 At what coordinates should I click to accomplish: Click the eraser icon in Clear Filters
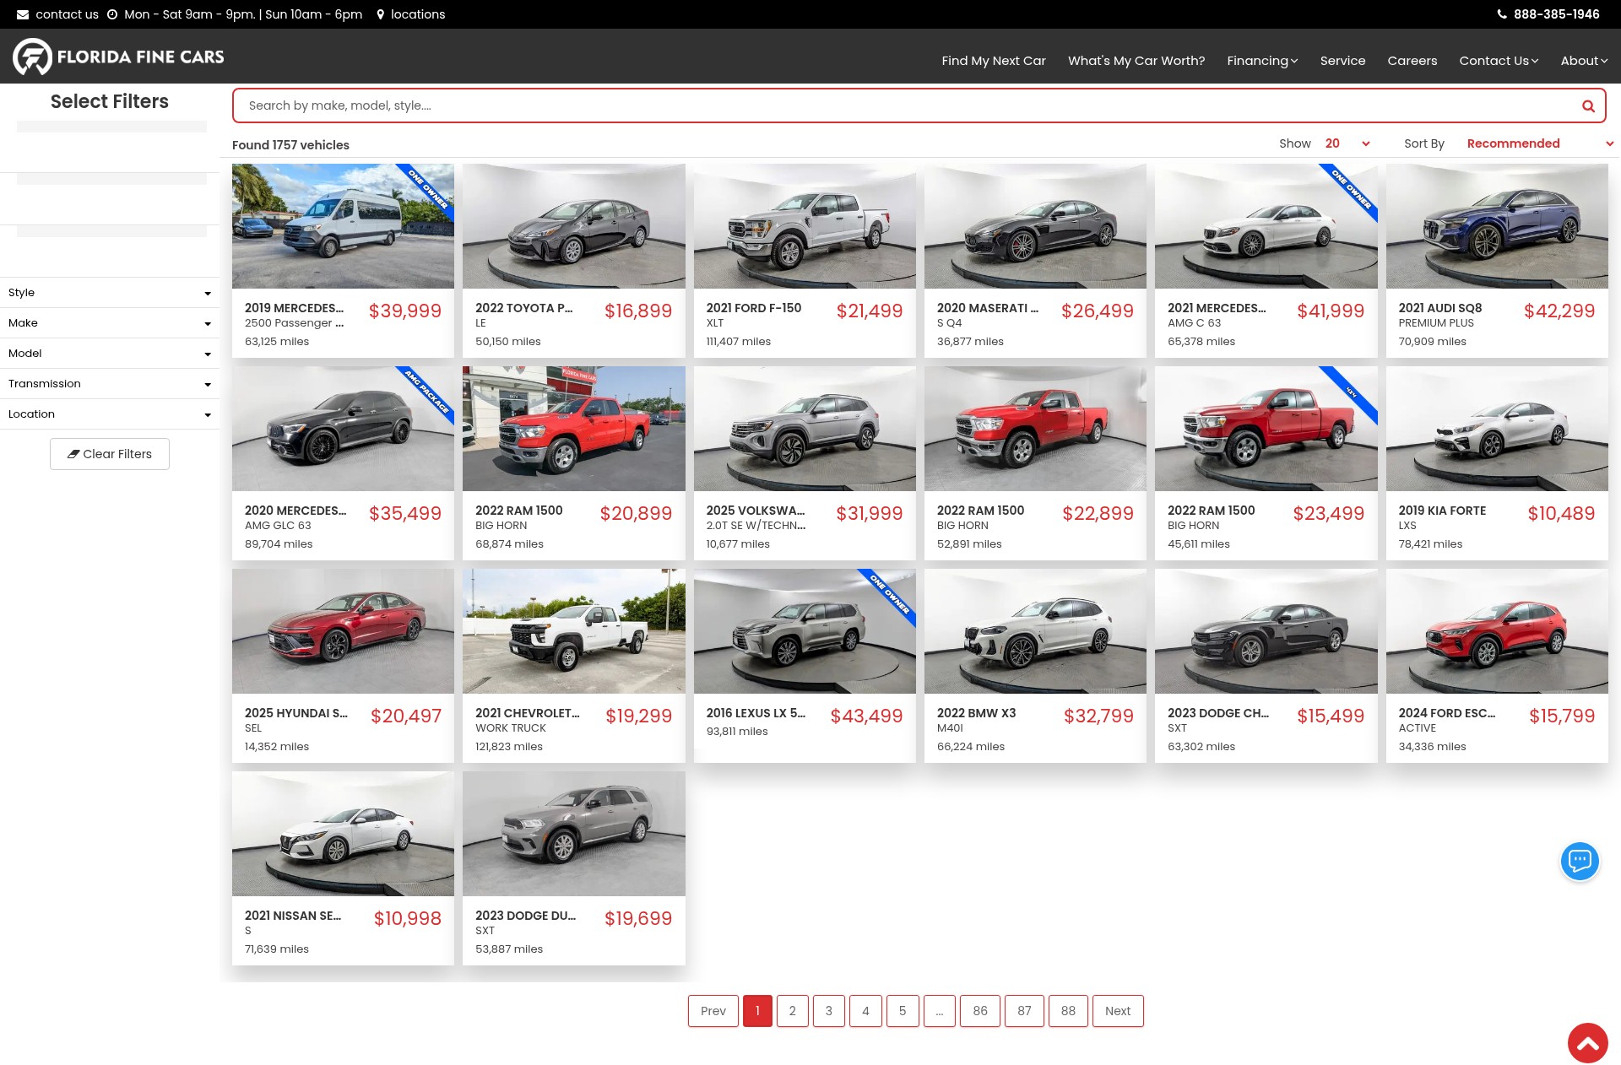tap(73, 454)
